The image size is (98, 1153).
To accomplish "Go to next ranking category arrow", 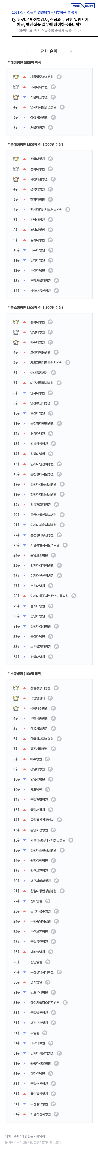I will point(71,52).
